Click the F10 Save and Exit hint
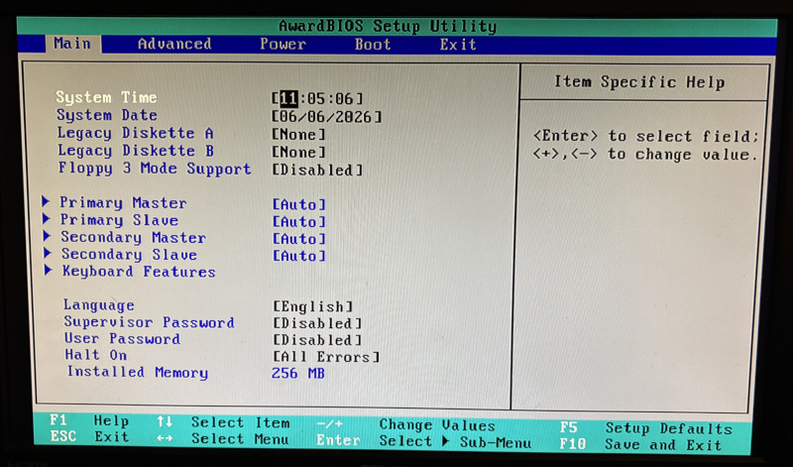This screenshot has height=467, width=793. click(640, 444)
